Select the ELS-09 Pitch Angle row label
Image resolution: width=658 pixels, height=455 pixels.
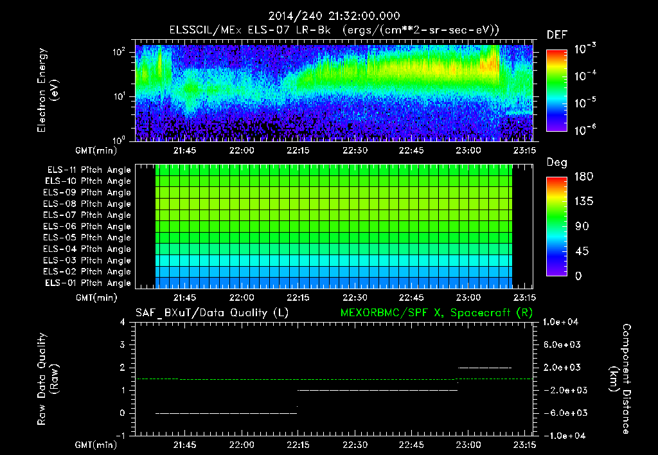(87, 193)
